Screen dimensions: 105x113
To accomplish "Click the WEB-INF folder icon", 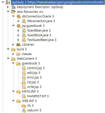I will pyautogui.click(x=18, y=101).
